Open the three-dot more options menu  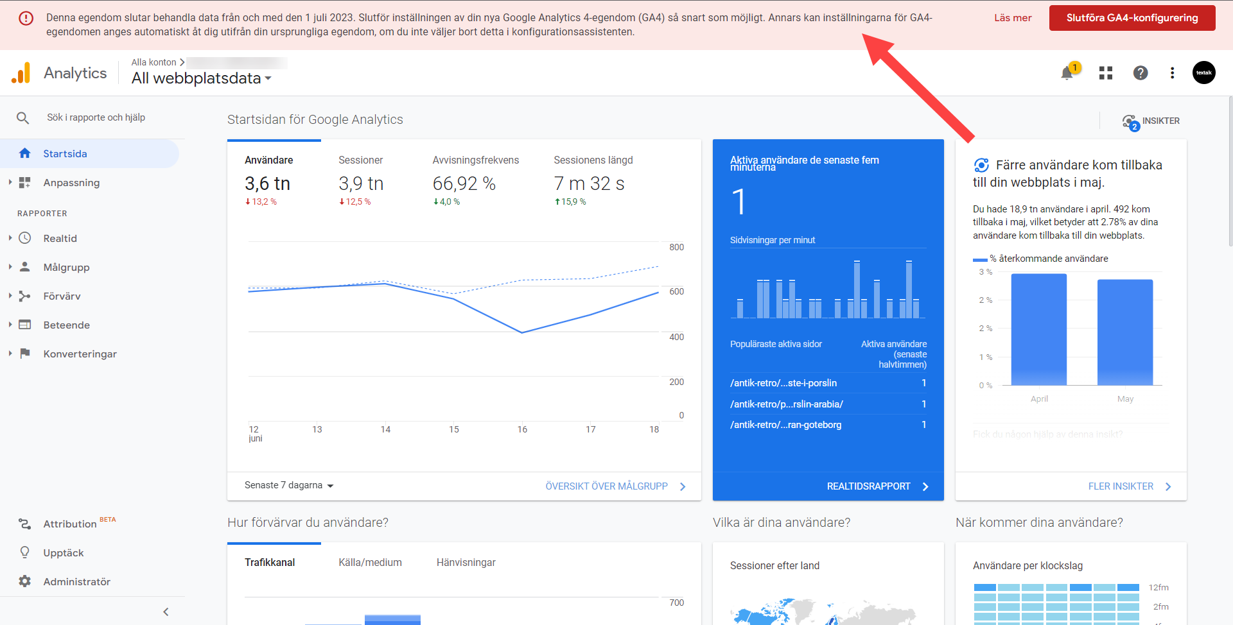pos(1172,73)
